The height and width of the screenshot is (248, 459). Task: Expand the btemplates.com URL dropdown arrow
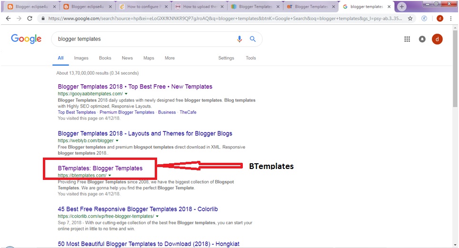point(110,176)
